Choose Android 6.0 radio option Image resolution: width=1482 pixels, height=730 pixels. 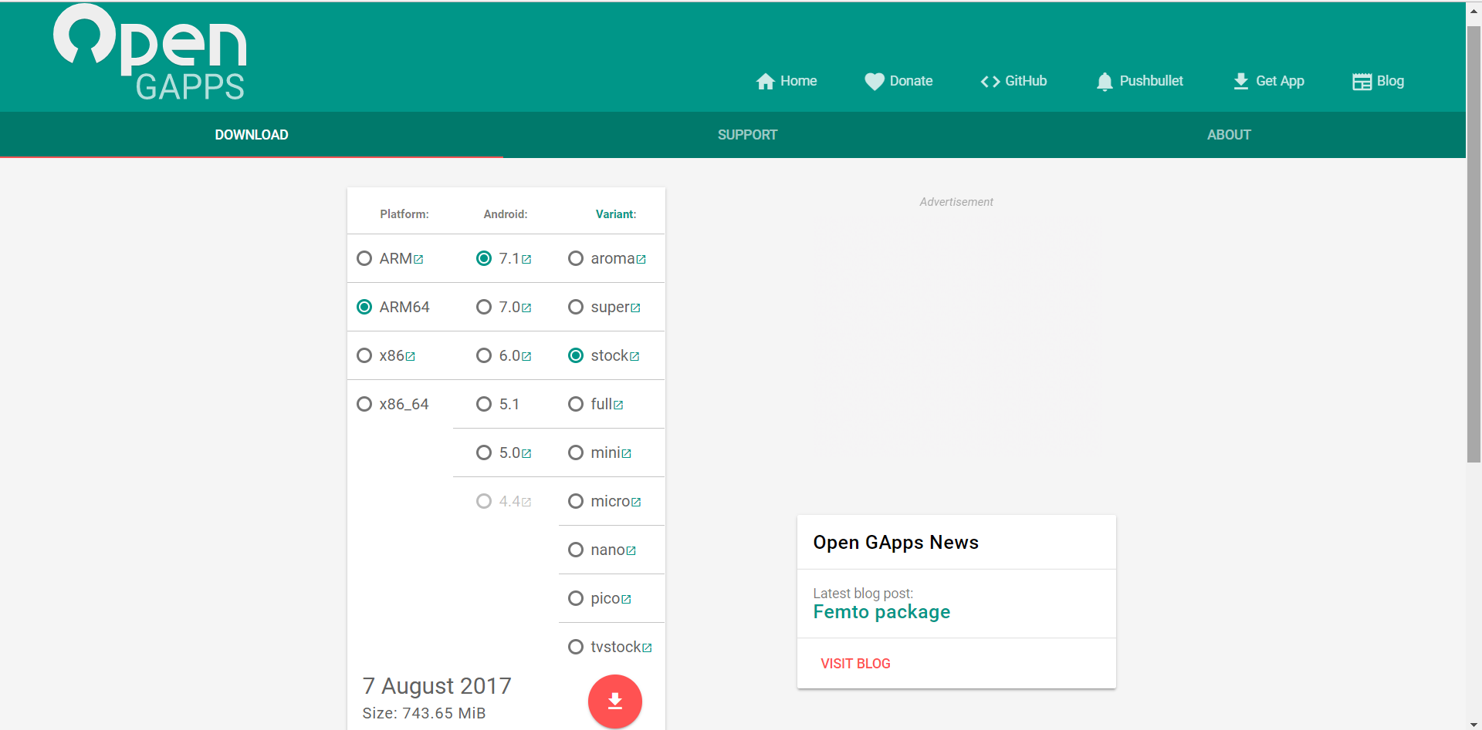pyautogui.click(x=484, y=355)
